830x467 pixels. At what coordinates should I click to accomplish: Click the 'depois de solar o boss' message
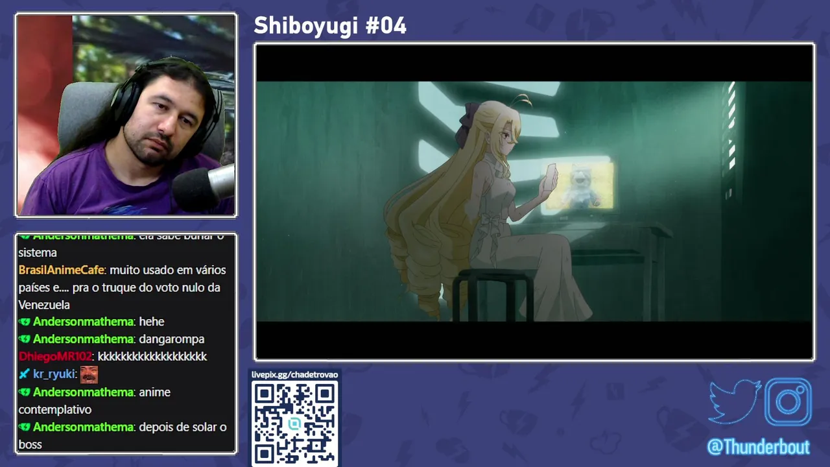[x=123, y=436]
